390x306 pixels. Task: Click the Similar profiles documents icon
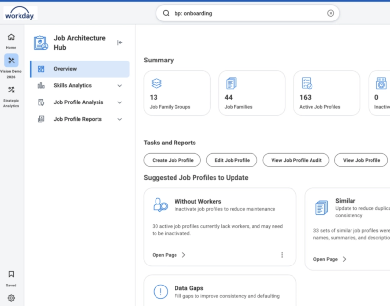pyautogui.click(x=322, y=207)
